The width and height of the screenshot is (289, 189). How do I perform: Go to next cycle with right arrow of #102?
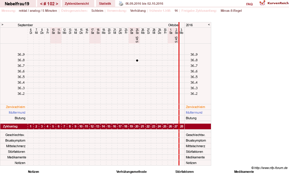pos(57,4)
